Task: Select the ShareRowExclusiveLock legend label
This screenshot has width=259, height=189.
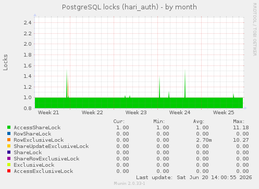Action: point(46,159)
